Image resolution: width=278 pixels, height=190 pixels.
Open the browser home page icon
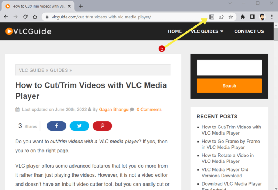coord(35,17)
